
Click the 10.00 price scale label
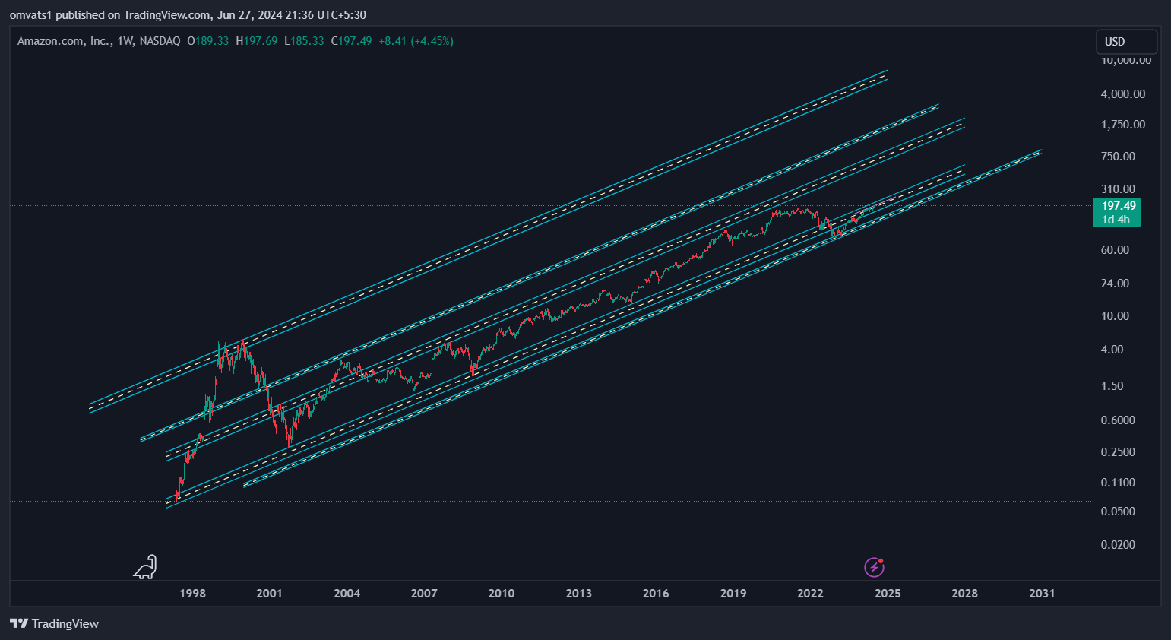click(1115, 316)
